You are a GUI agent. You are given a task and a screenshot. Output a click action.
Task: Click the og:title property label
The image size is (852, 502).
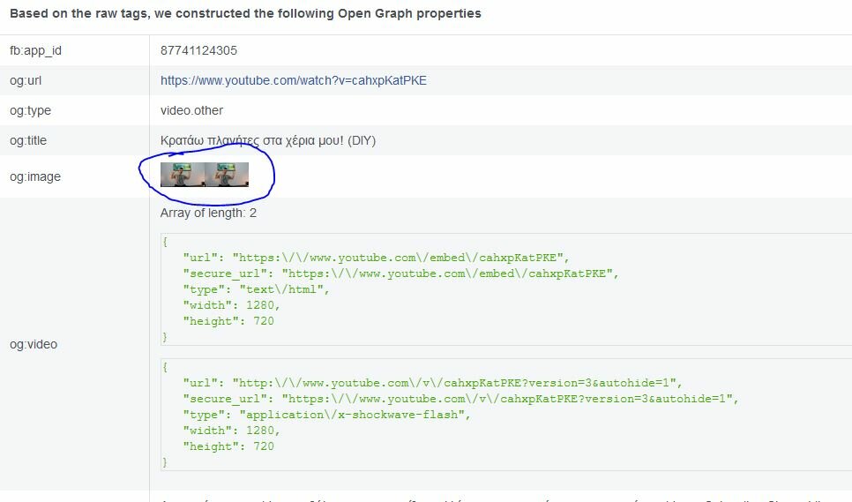pyautogui.click(x=28, y=140)
